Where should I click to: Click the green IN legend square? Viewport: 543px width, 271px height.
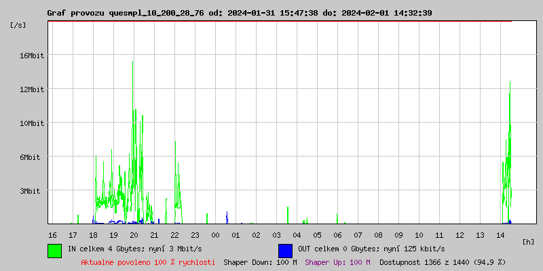pos(55,250)
